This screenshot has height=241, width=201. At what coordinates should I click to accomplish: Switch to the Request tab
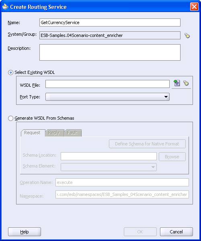(x=33, y=133)
